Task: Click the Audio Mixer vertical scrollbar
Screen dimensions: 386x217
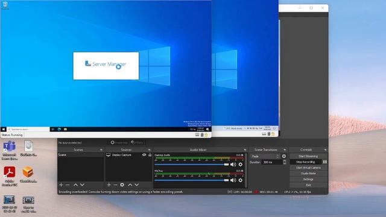Action: [245, 170]
